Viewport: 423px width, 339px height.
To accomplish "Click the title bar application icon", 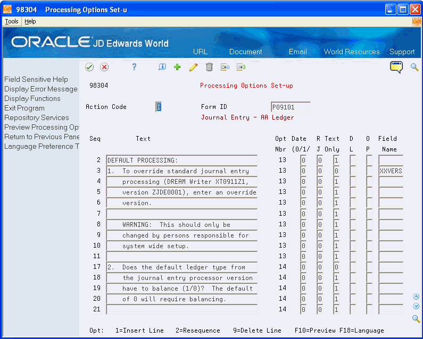I will [7, 10].
